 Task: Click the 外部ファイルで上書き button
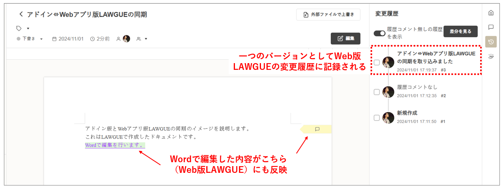click(x=328, y=15)
